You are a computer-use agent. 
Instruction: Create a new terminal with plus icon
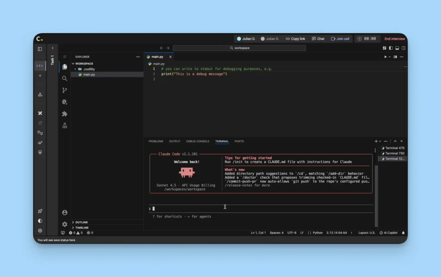click(x=376, y=142)
